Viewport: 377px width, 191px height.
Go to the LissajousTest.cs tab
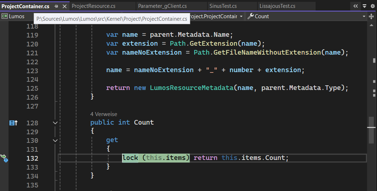(277, 6)
